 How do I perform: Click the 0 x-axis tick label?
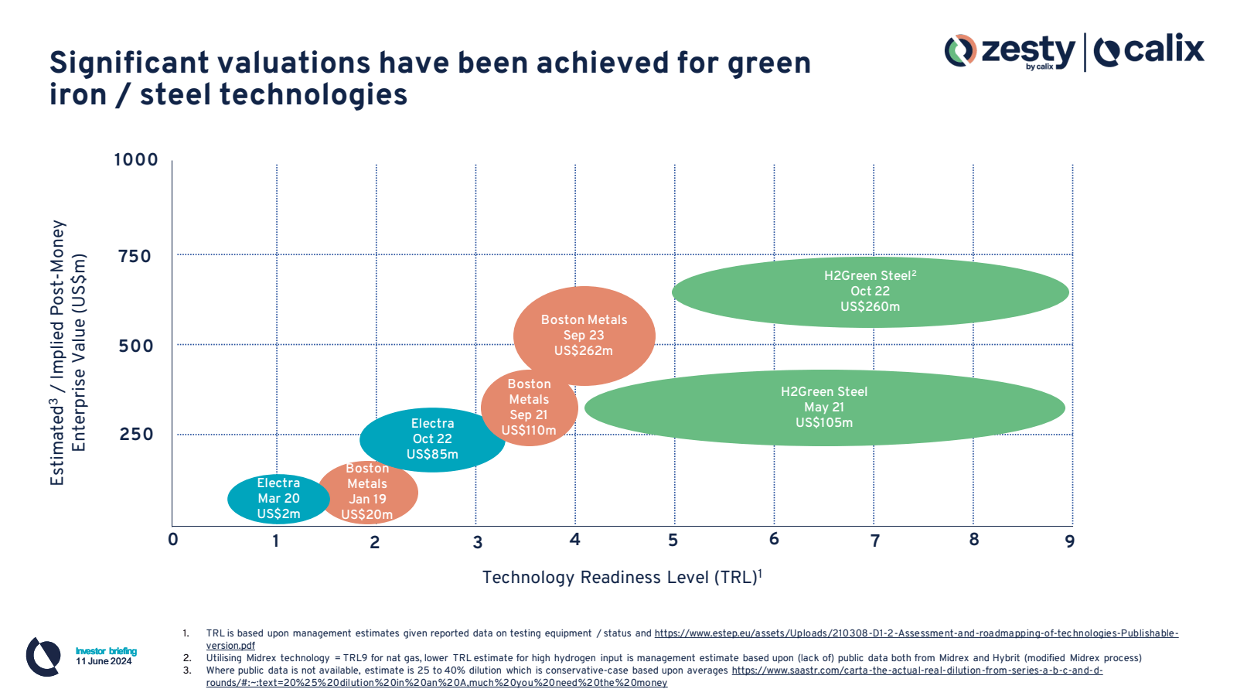pos(173,540)
